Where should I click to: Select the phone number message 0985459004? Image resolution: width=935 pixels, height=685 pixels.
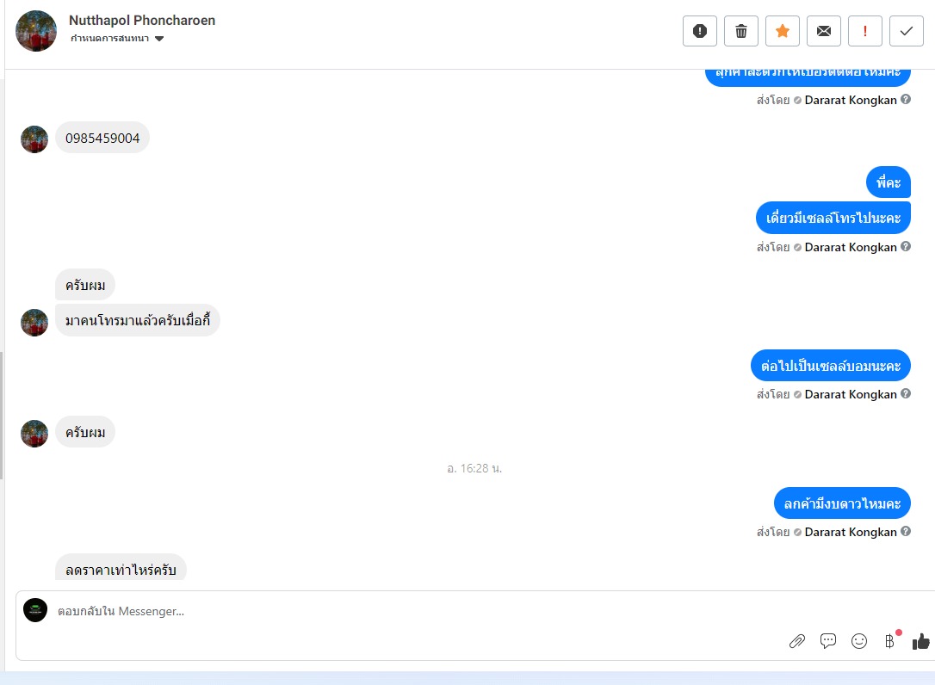point(102,138)
